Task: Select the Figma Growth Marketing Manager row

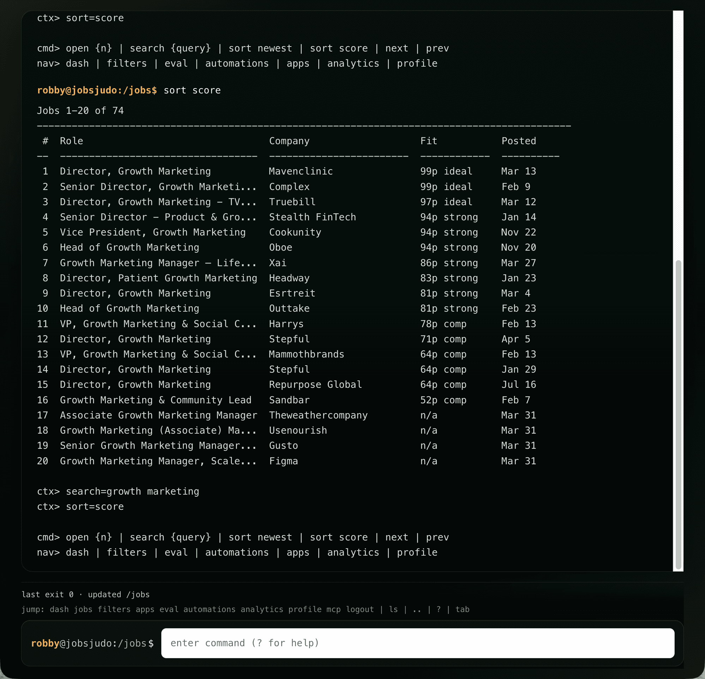Action: coord(286,461)
